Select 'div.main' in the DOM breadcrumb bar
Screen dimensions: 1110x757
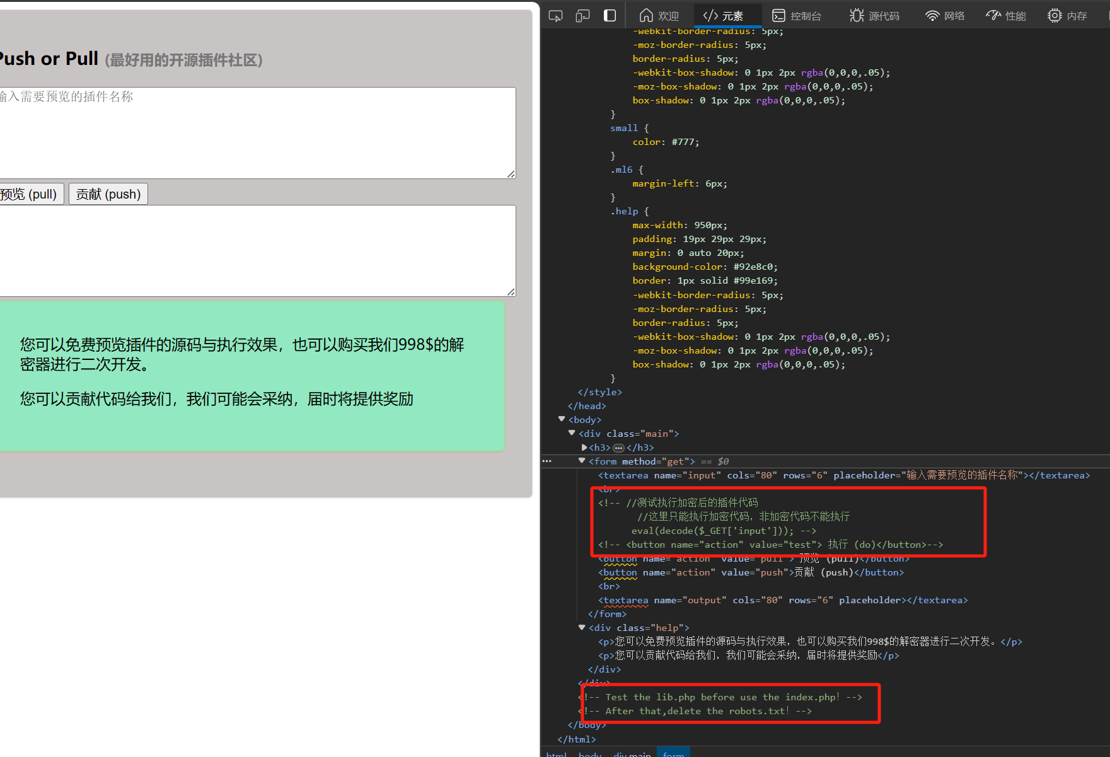[632, 753]
